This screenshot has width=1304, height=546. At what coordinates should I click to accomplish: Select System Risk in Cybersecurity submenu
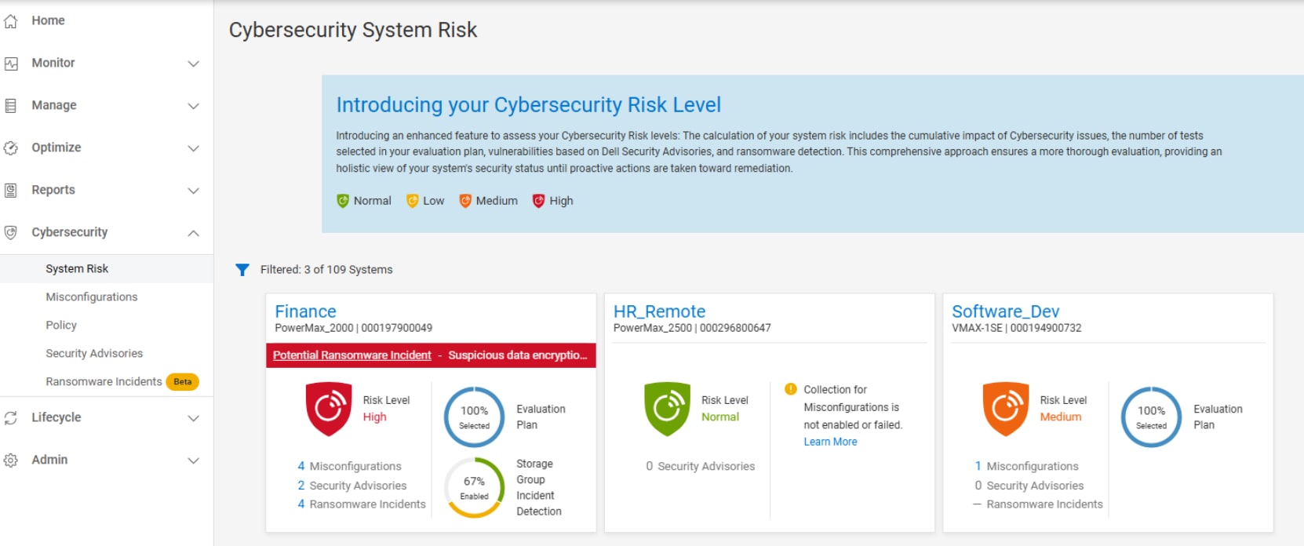click(x=107, y=268)
